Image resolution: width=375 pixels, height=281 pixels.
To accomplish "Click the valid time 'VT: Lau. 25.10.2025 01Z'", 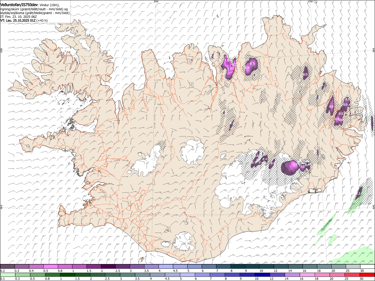I will tap(18, 21).
